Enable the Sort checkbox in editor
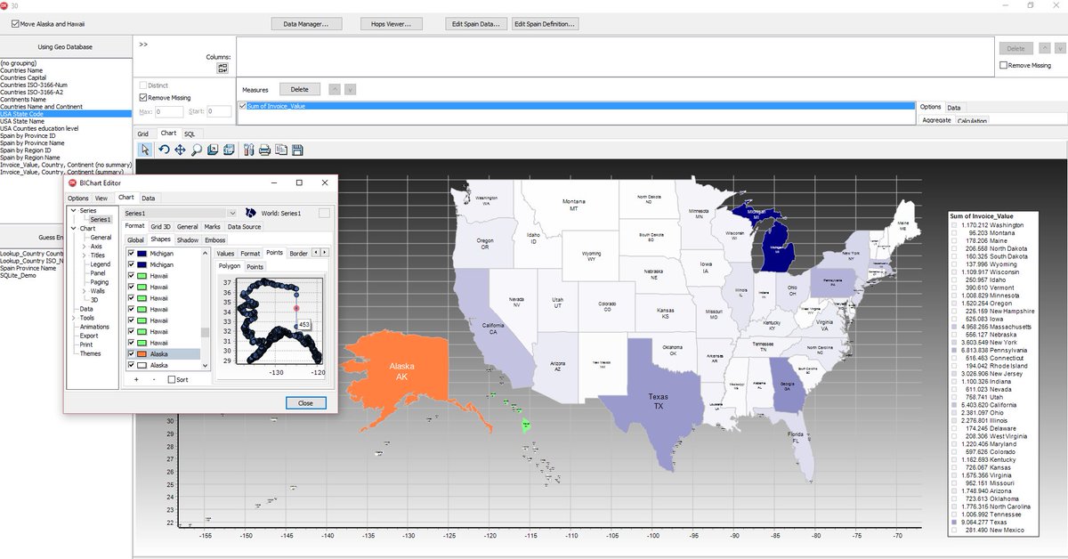Screen dimensions: 1068x559 coord(172,380)
